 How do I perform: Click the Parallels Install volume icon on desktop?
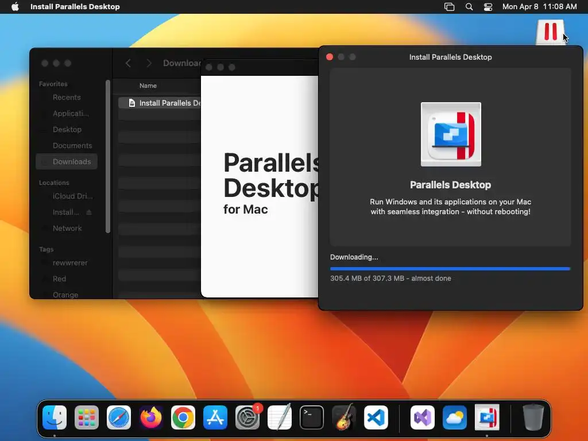point(550,32)
